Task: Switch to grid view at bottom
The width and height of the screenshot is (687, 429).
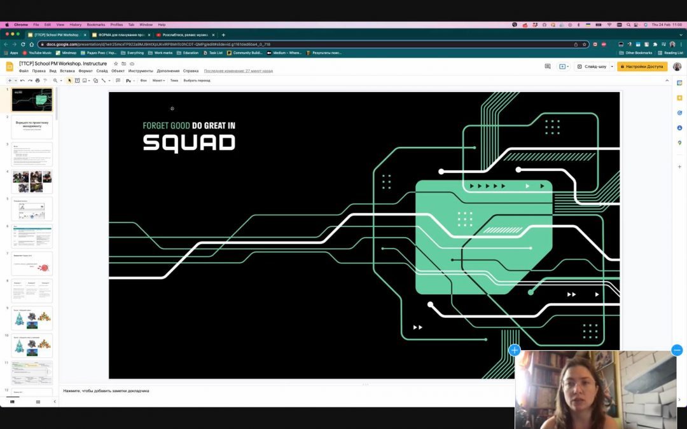Action: (x=38, y=402)
